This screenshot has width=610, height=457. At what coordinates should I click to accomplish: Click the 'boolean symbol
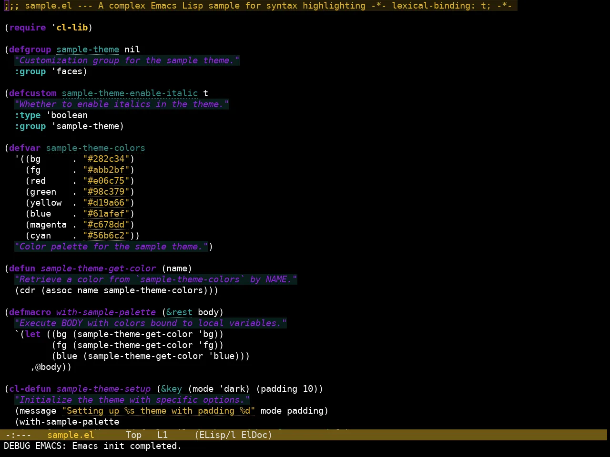tap(67, 115)
